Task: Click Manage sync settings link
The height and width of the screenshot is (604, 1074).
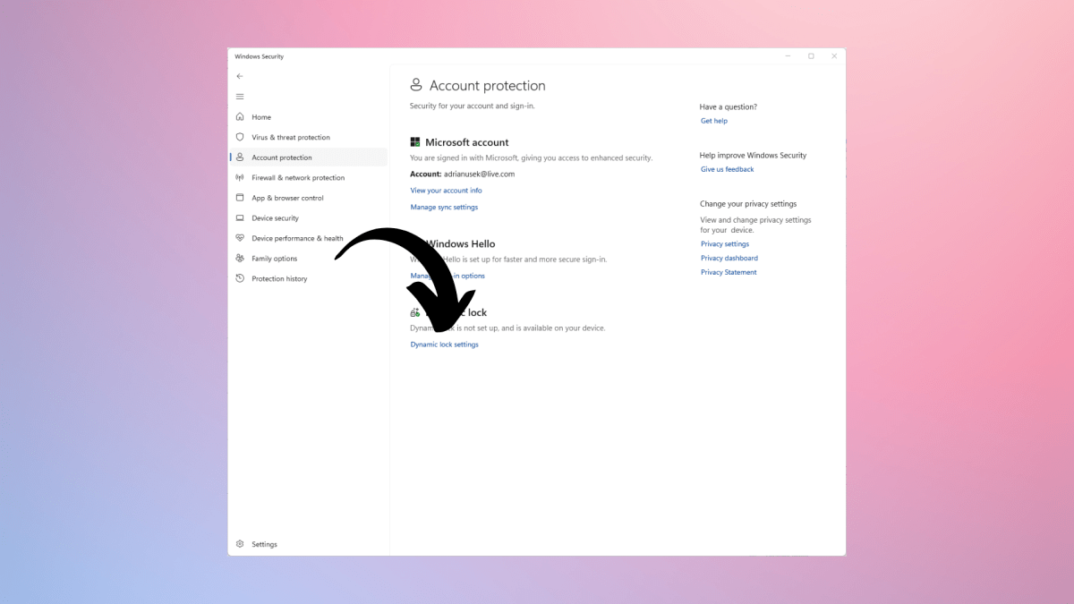Action: pos(444,207)
